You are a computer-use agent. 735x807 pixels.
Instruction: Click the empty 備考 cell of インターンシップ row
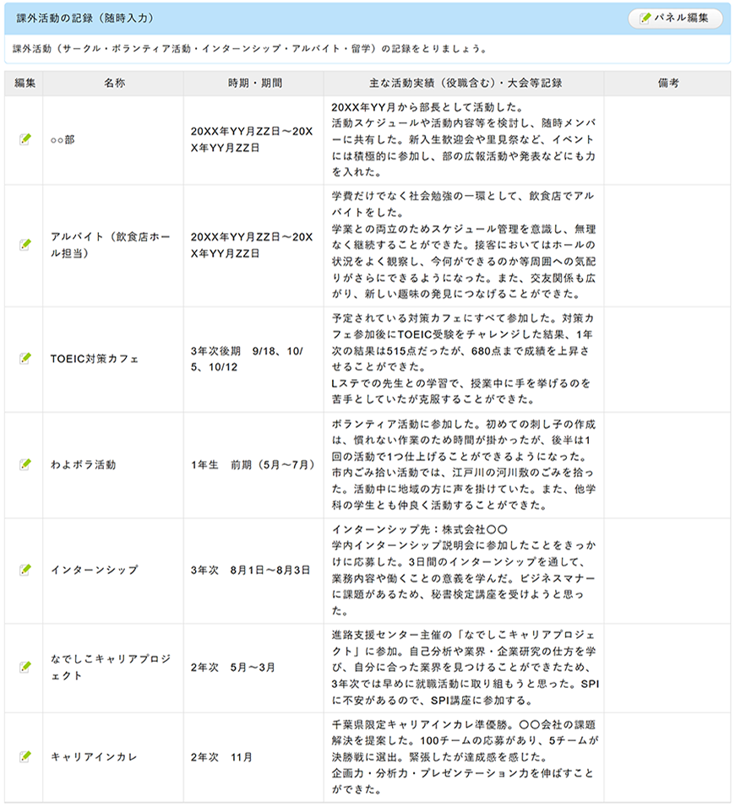667,571
